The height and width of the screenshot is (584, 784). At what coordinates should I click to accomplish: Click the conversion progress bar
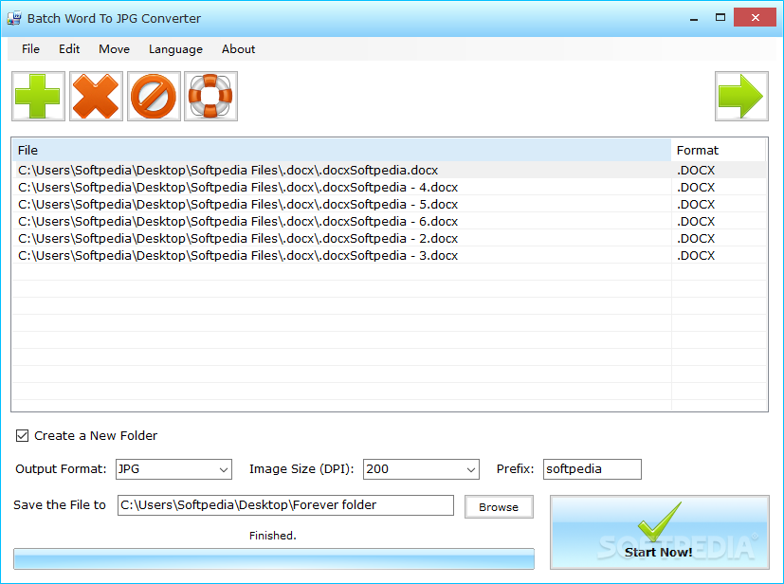(x=274, y=558)
